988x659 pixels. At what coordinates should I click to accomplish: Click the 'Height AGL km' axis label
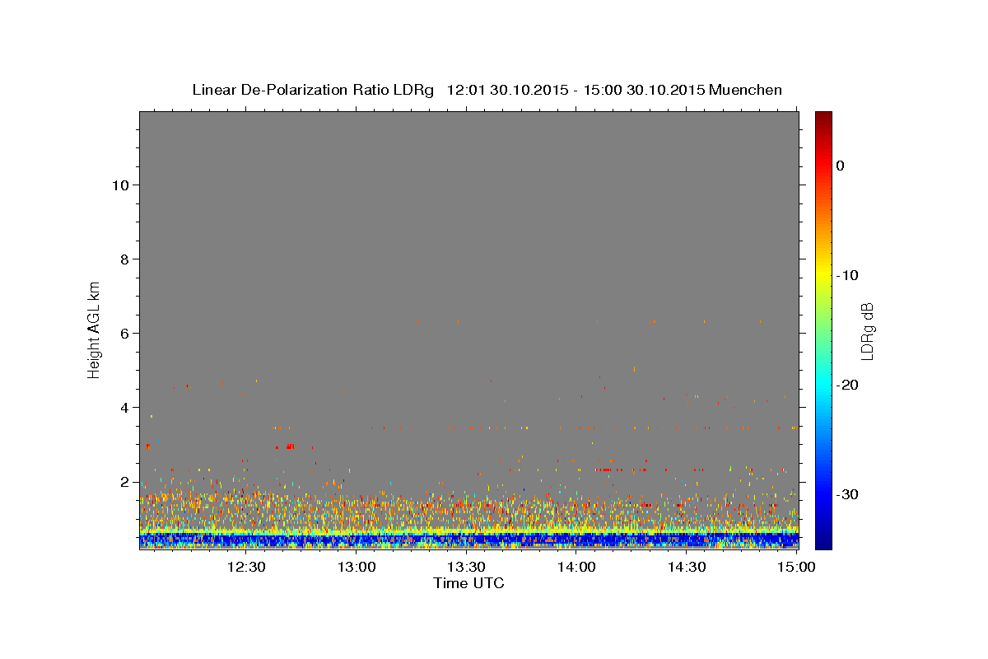(x=94, y=329)
